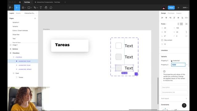Screen dimensions: 197x111
Task: Align selection to top edge
Action: (174, 18)
